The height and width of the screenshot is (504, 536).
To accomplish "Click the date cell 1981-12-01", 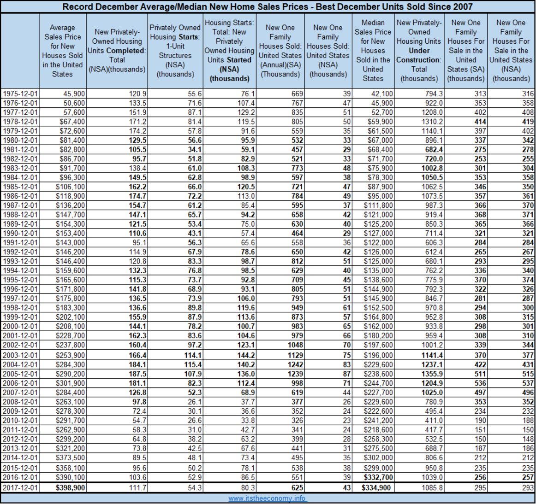I will 20,150.
